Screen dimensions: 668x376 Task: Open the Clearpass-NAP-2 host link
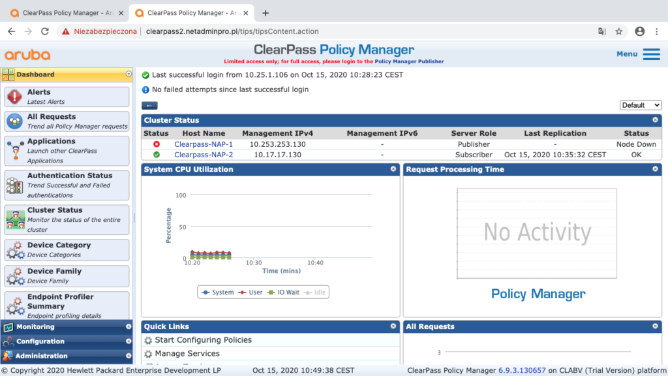click(204, 155)
